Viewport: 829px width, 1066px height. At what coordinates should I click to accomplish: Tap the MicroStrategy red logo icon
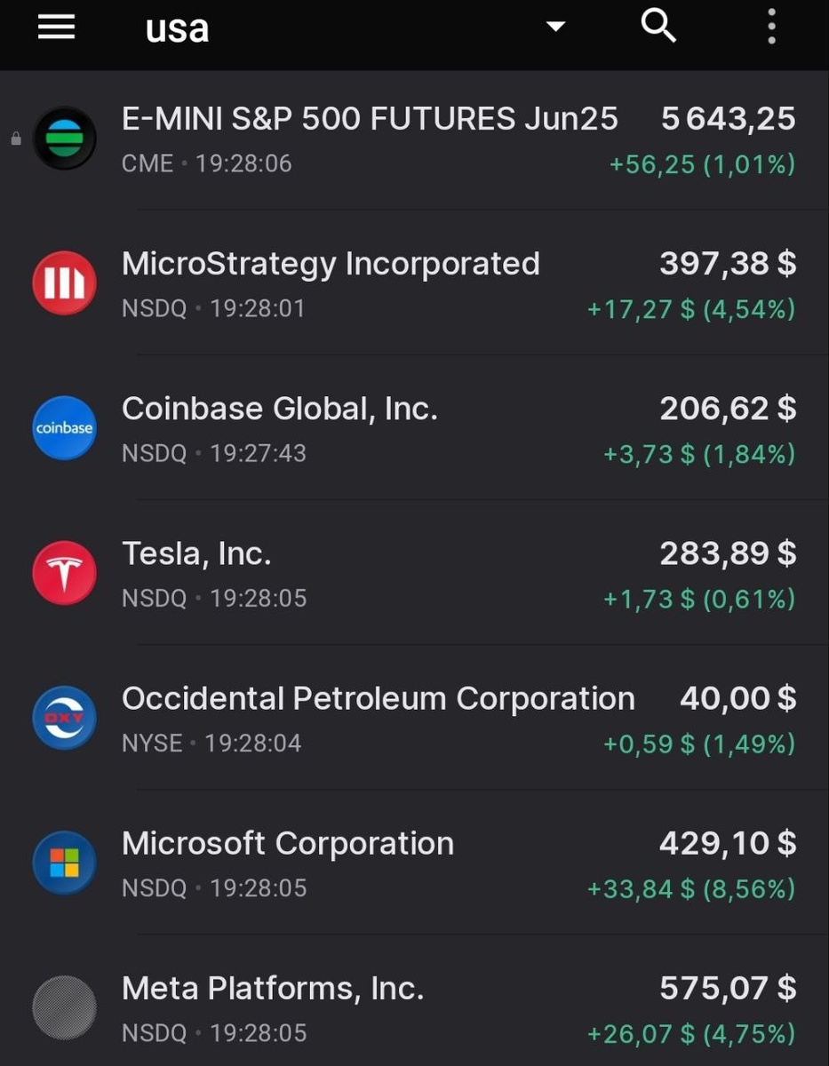(64, 283)
